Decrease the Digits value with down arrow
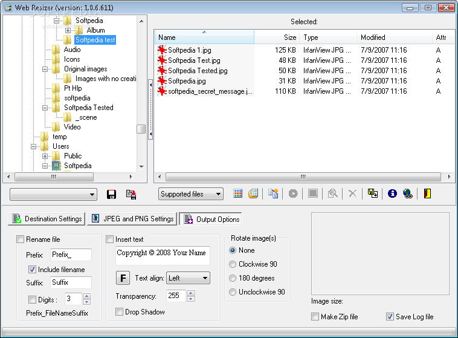Screen dimensions: 458x338 (x=87, y=302)
